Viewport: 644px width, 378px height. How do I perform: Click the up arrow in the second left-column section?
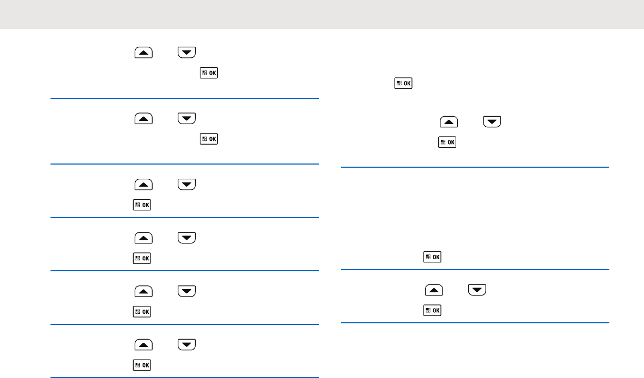tap(144, 119)
